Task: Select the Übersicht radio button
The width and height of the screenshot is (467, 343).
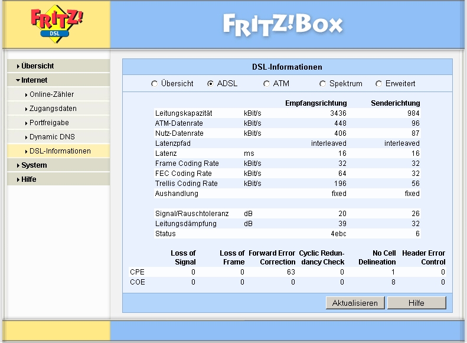Action: coord(154,84)
